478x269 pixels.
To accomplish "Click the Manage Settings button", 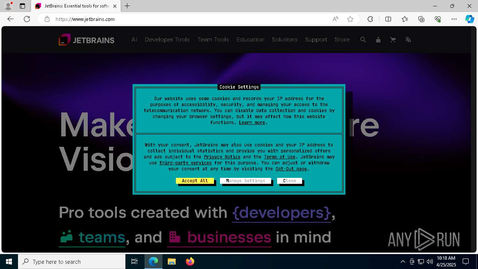I will [245, 181].
